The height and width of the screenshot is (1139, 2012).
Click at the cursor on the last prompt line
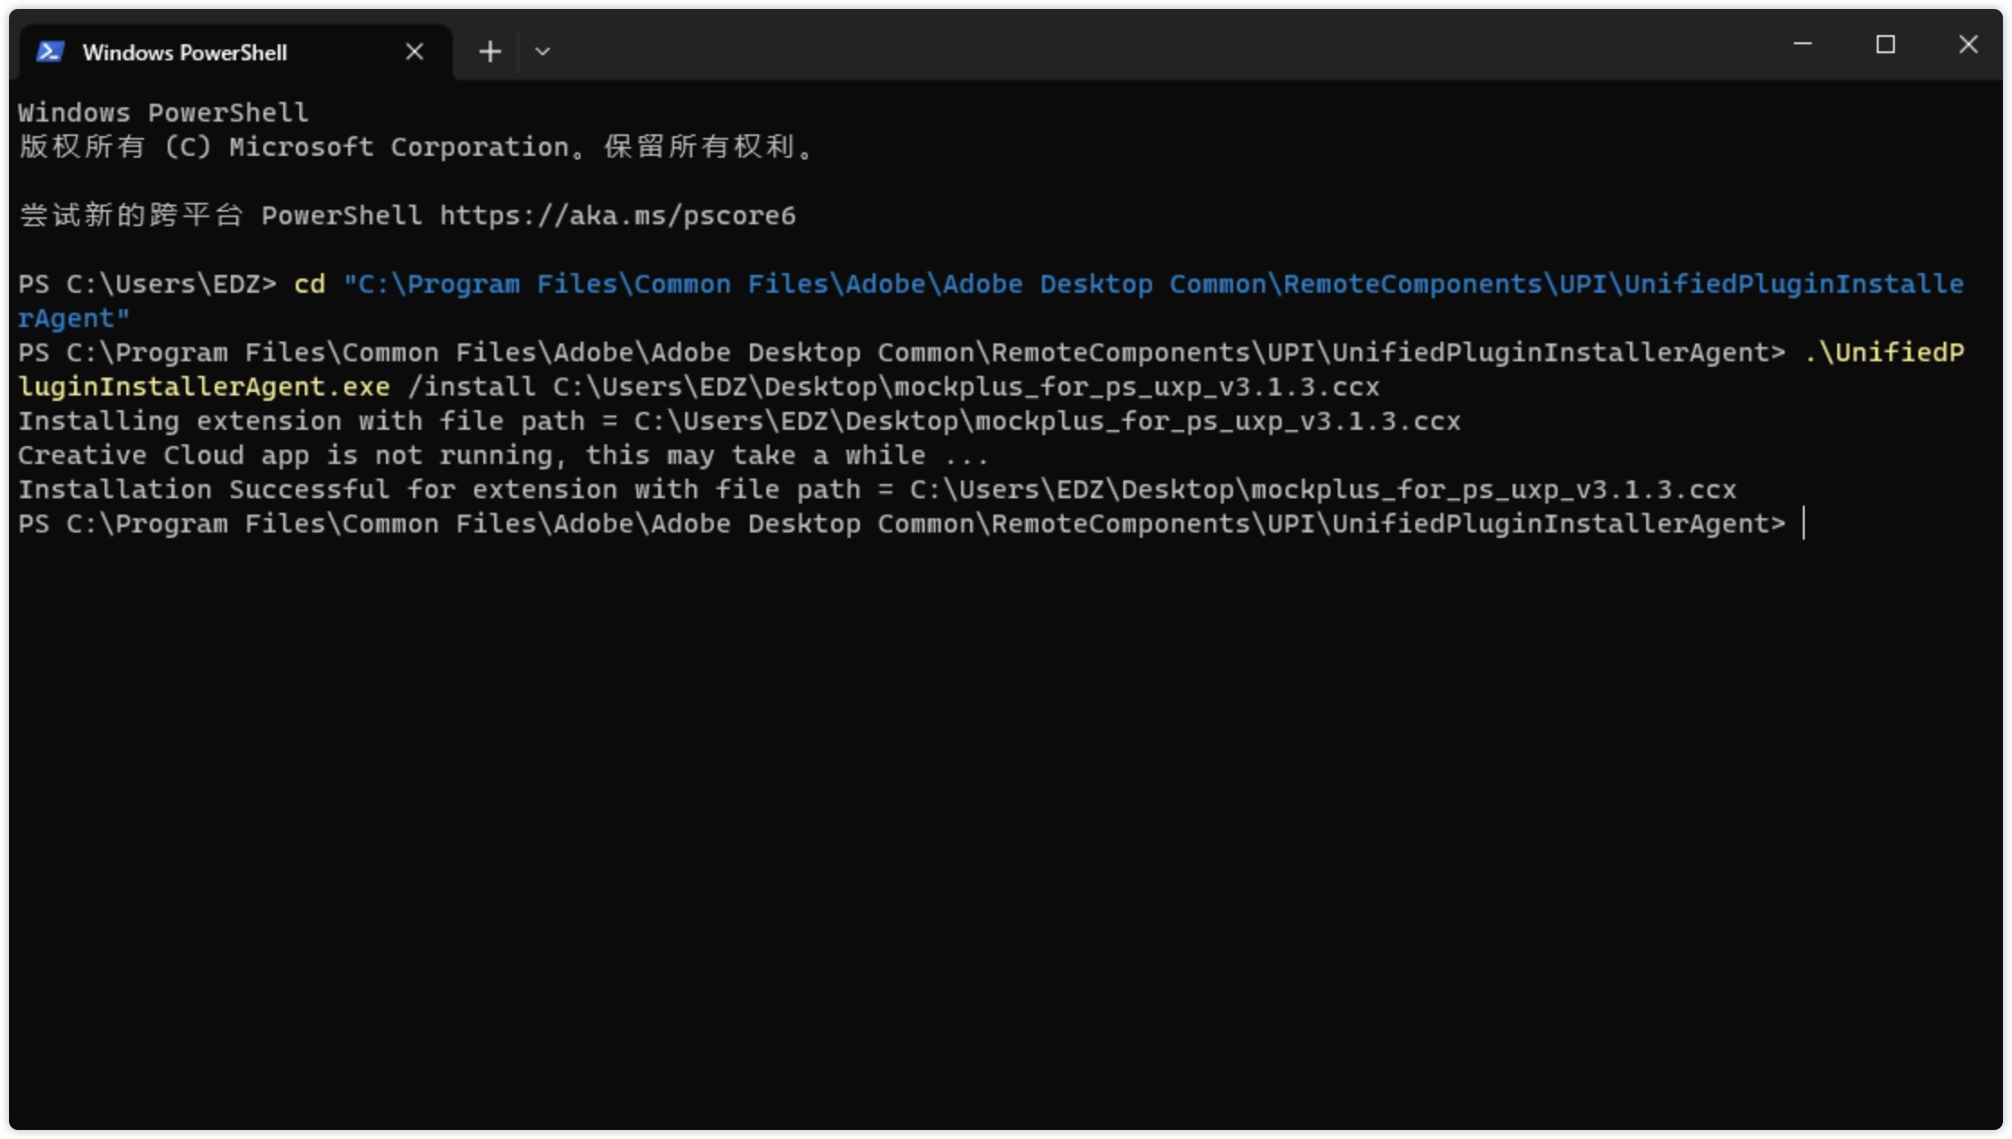pyautogui.click(x=1804, y=524)
